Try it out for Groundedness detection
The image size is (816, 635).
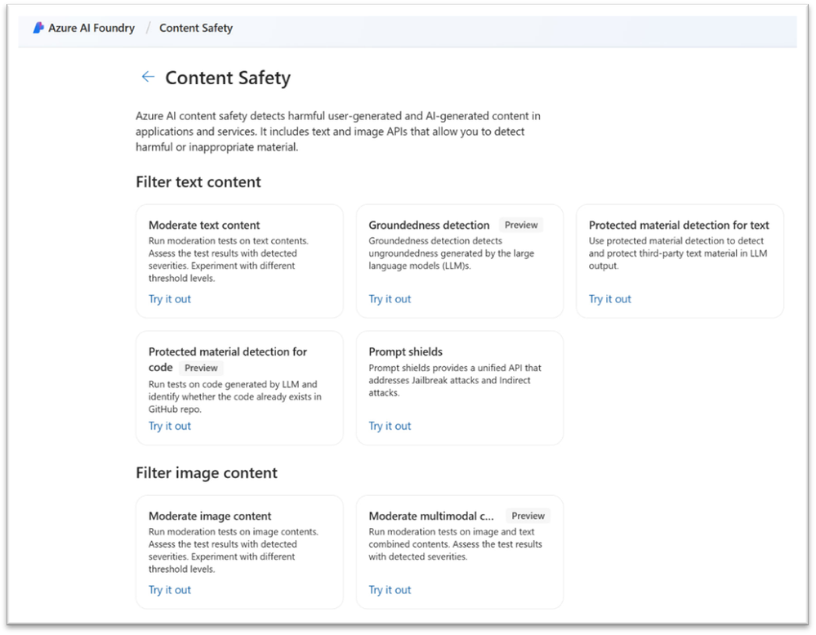tap(390, 299)
